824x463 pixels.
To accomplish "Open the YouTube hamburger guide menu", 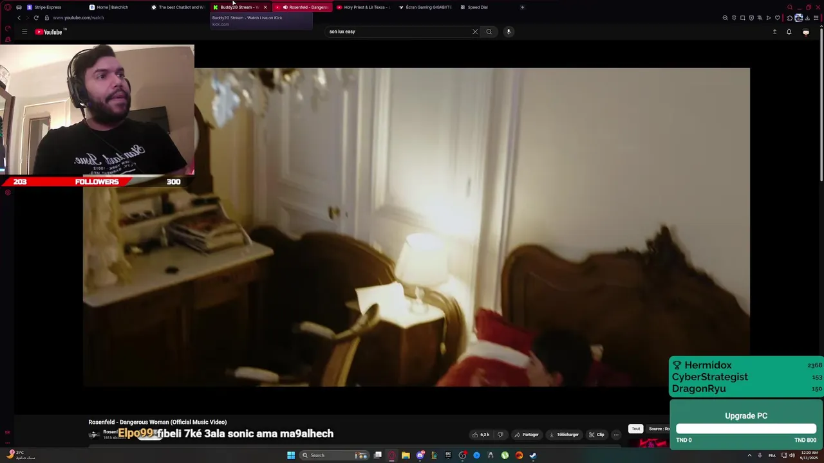I will click(x=24, y=32).
